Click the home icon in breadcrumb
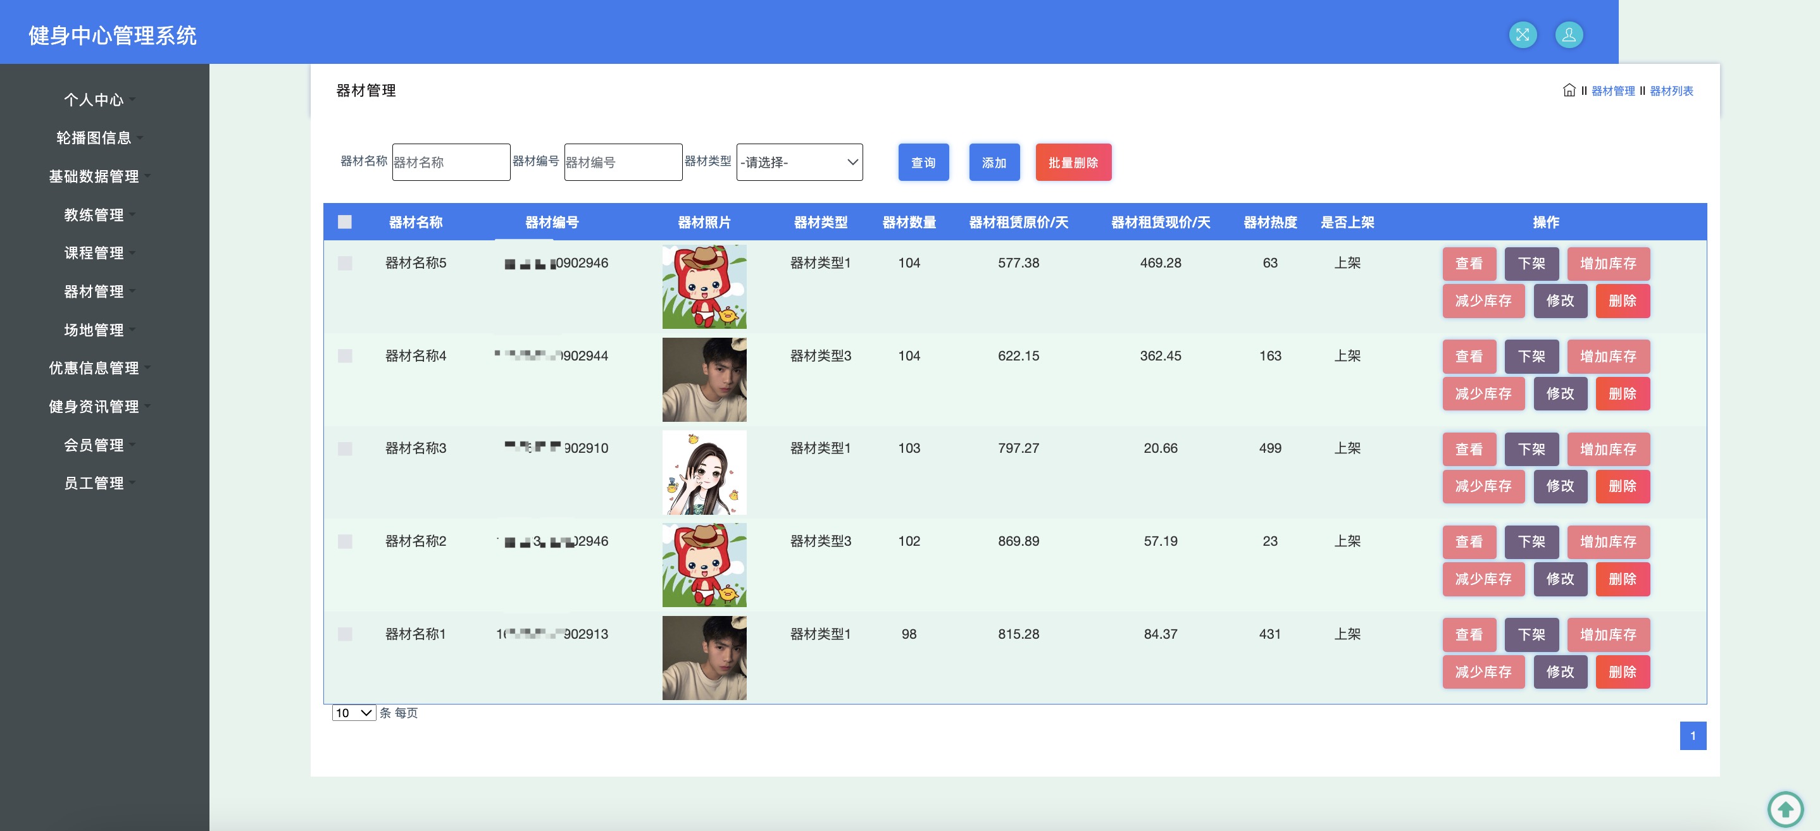Image resolution: width=1820 pixels, height=831 pixels. point(1569,90)
